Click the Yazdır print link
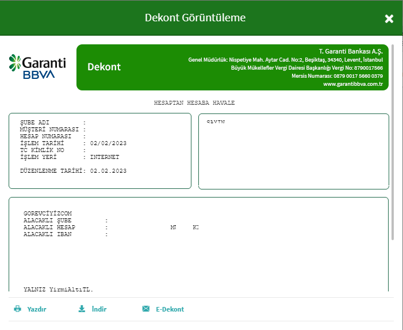 [x=36, y=309]
